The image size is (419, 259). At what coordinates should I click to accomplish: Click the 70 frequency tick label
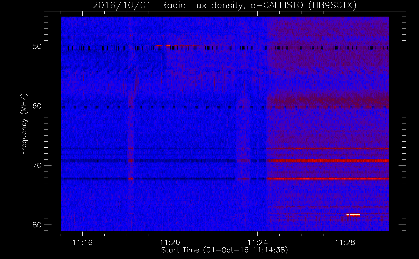[37, 166]
